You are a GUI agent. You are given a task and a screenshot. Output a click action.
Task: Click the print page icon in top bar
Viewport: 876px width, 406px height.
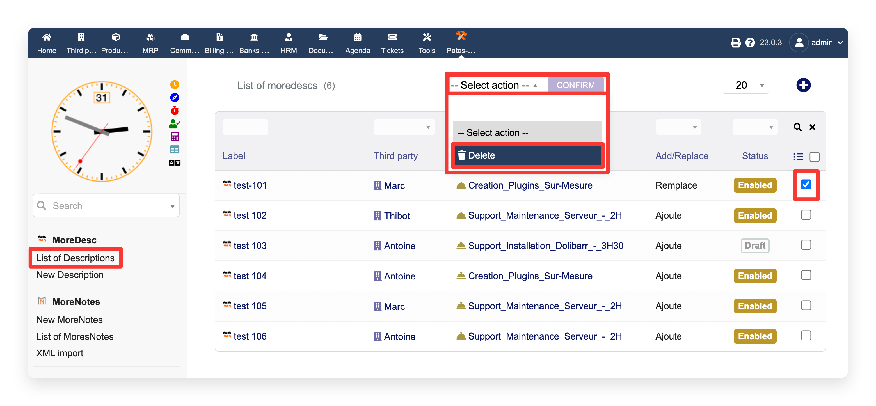(736, 42)
